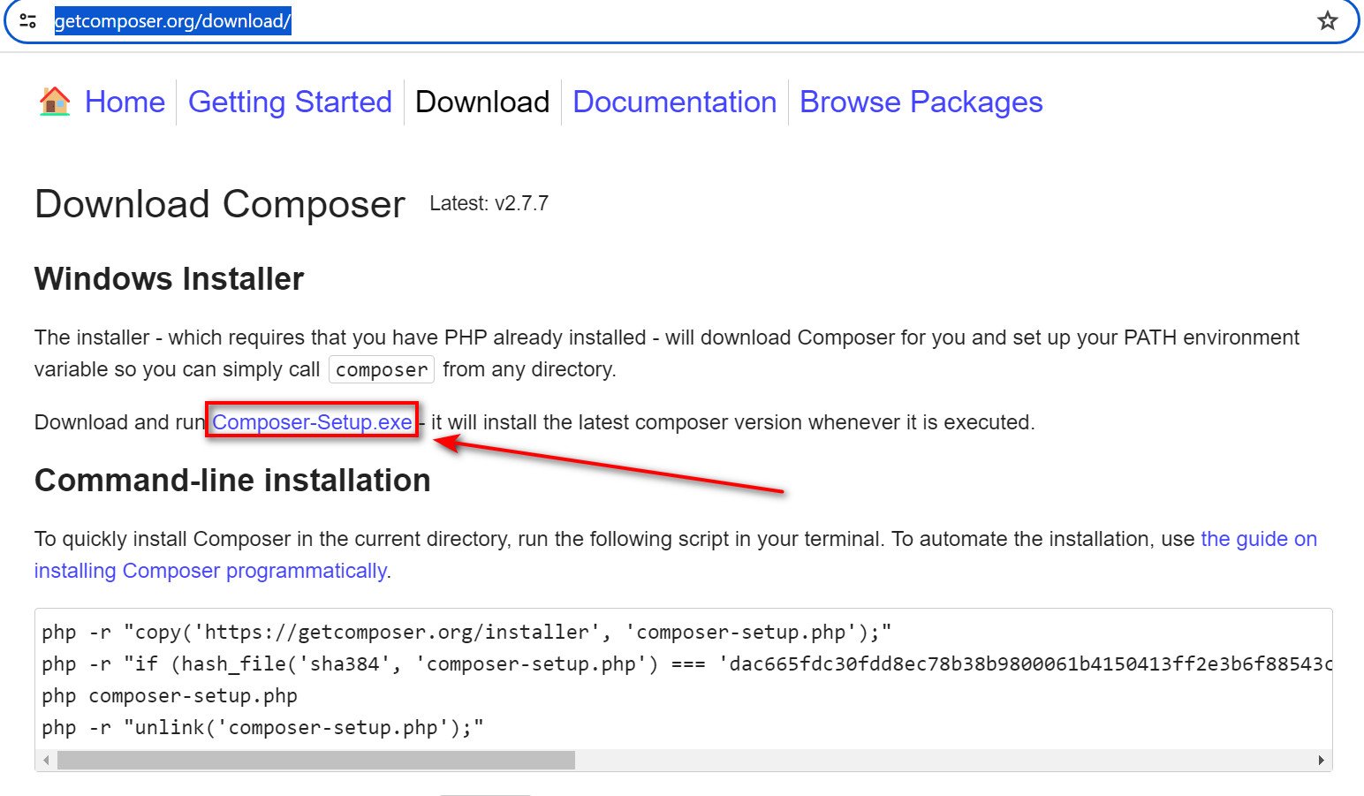This screenshot has width=1364, height=796.
Task: Click the 'Command-line installation' heading
Action: coord(232,481)
